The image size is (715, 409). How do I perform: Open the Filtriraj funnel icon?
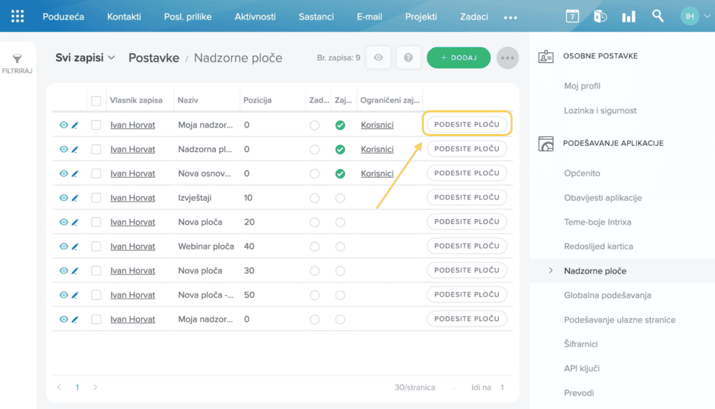pyautogui.click(x=17, y=59)
